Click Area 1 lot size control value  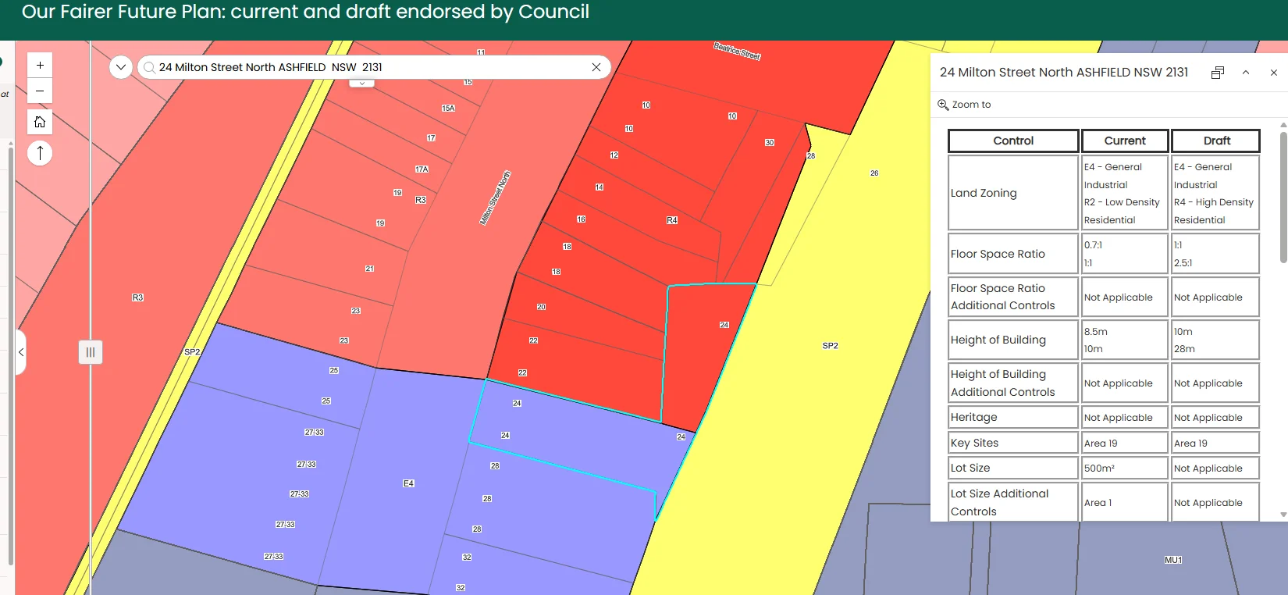(1098, 503)
